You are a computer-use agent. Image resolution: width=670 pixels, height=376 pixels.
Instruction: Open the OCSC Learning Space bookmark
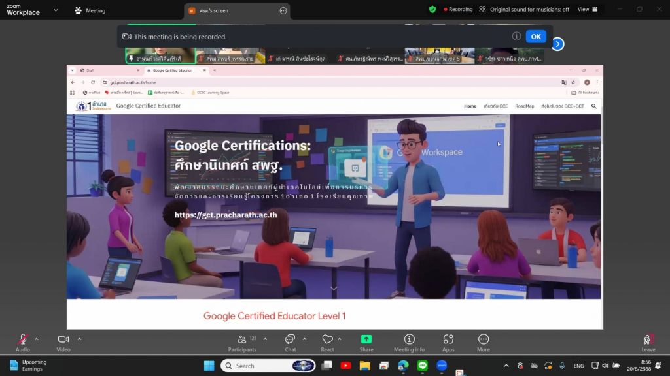(210, 93)
